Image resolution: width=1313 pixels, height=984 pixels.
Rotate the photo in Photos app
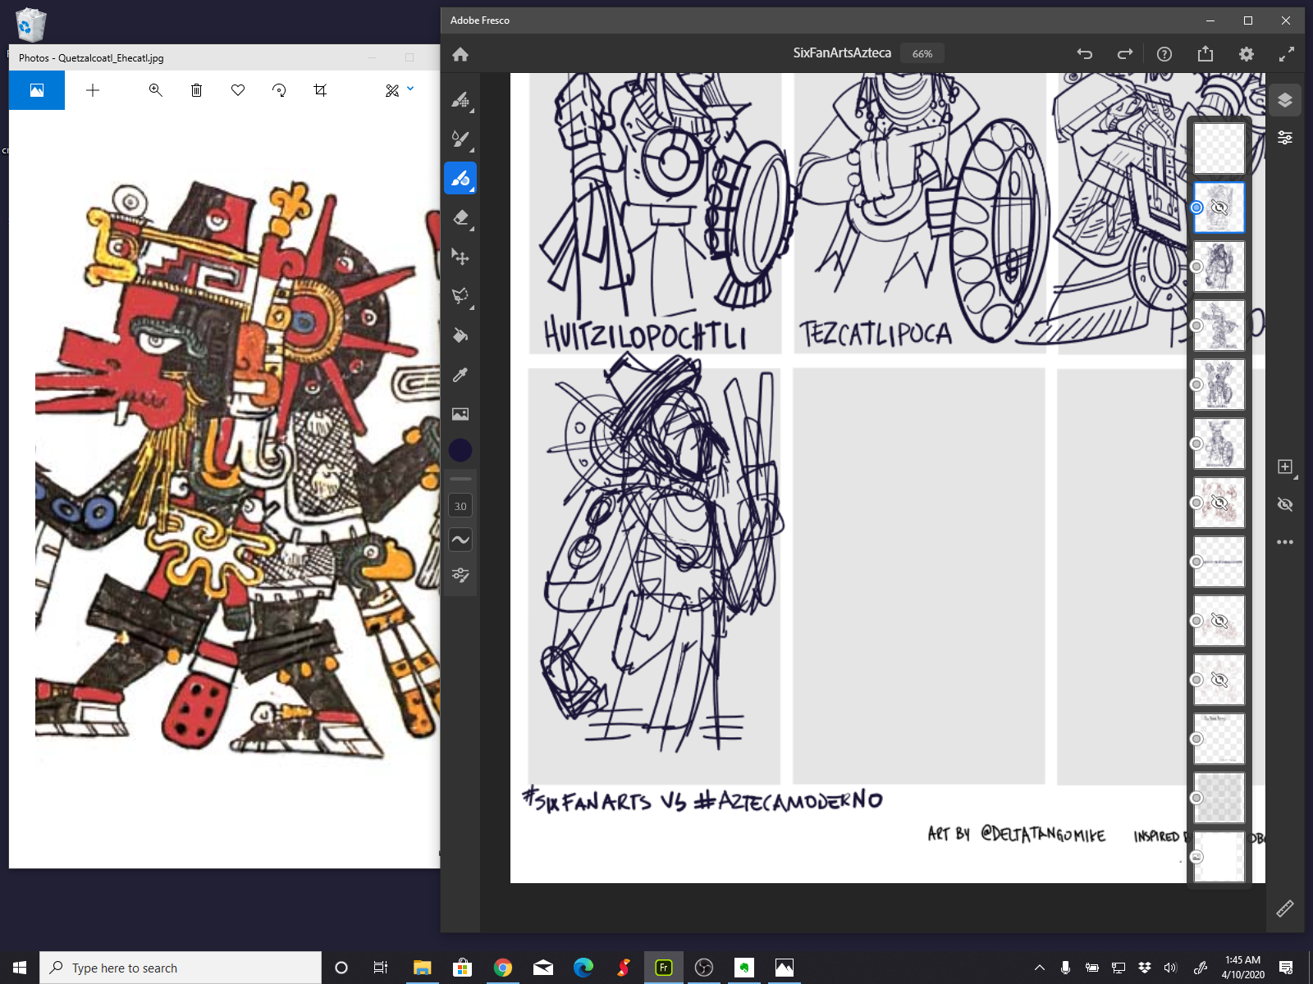(x=279, y=90)
